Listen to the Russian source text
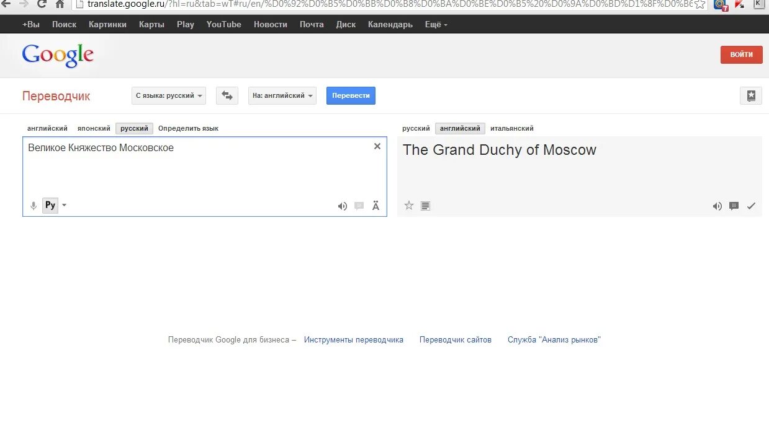769x436 pixels. coord(342,206)
